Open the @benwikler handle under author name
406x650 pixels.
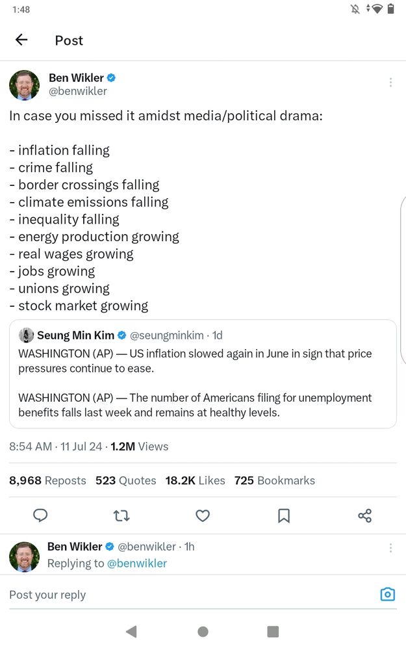(x=78, y=92)
